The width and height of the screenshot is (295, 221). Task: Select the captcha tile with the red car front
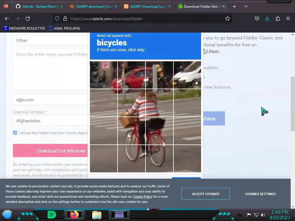[131, 75]
